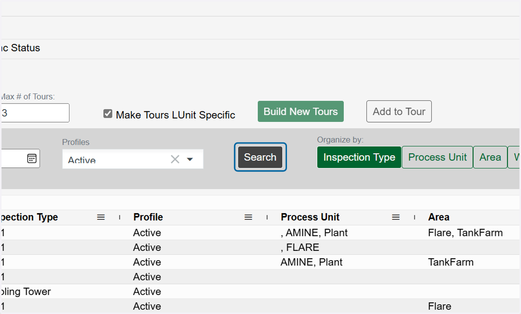Expand the Profiles dropdown arrow
The image size is (521, 314).
pyautogui.click(x=190, y=159)
